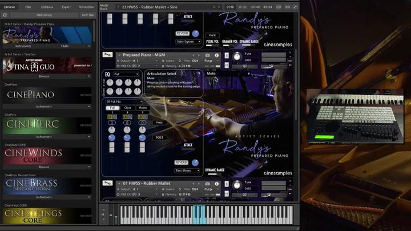This screenshot has width=411, height=231.
Task: Mute the Prepared Piano - MGM instrument (M button)
Action: click(227, 65)
